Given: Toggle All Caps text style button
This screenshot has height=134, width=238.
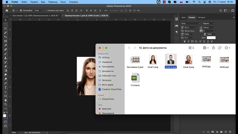Looking at the screenshot, I should [192, 41].
